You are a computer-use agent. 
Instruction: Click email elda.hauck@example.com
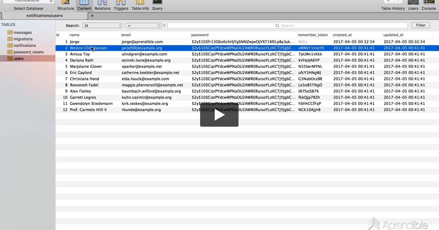145,79
